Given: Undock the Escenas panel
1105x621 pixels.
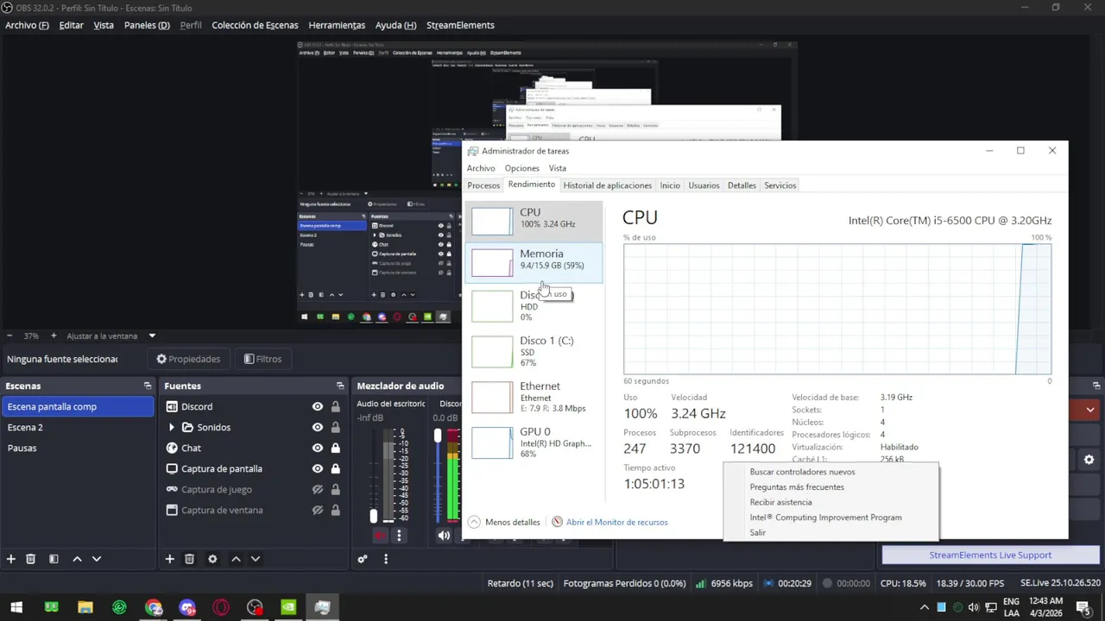Looking at the screenshot, I should (148, 386).
